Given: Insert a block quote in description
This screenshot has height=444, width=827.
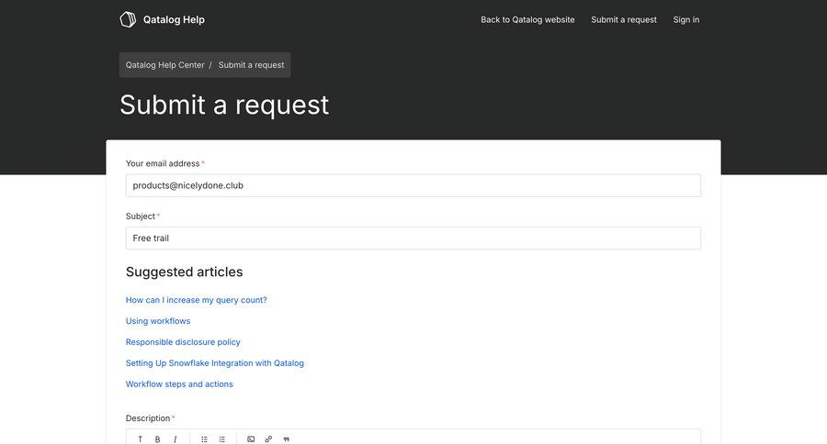Looking at the screenshot, I should [287, 438].
